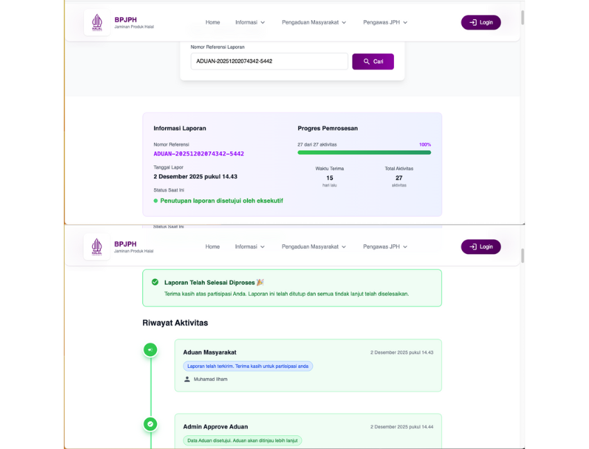The width and height of the screenshot is (589, 449).
Task: Select Home in the lower navbar
Action: [x=213, y=246]
